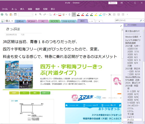This screenshot has height=124, width=145.
Task: Click the サインイン button
Action: tap(113, 3)
